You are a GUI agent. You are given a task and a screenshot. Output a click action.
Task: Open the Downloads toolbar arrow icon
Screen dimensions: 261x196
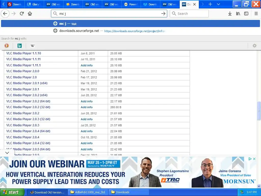point(230,14)
